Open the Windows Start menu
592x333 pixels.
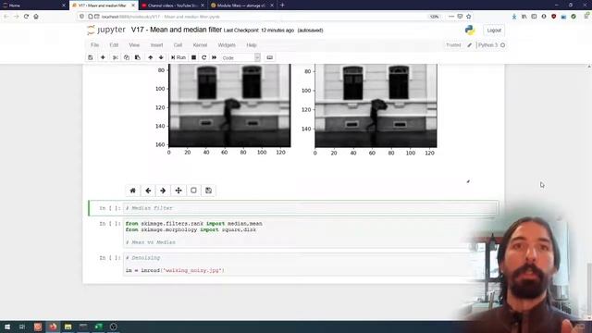click(6, 327)
